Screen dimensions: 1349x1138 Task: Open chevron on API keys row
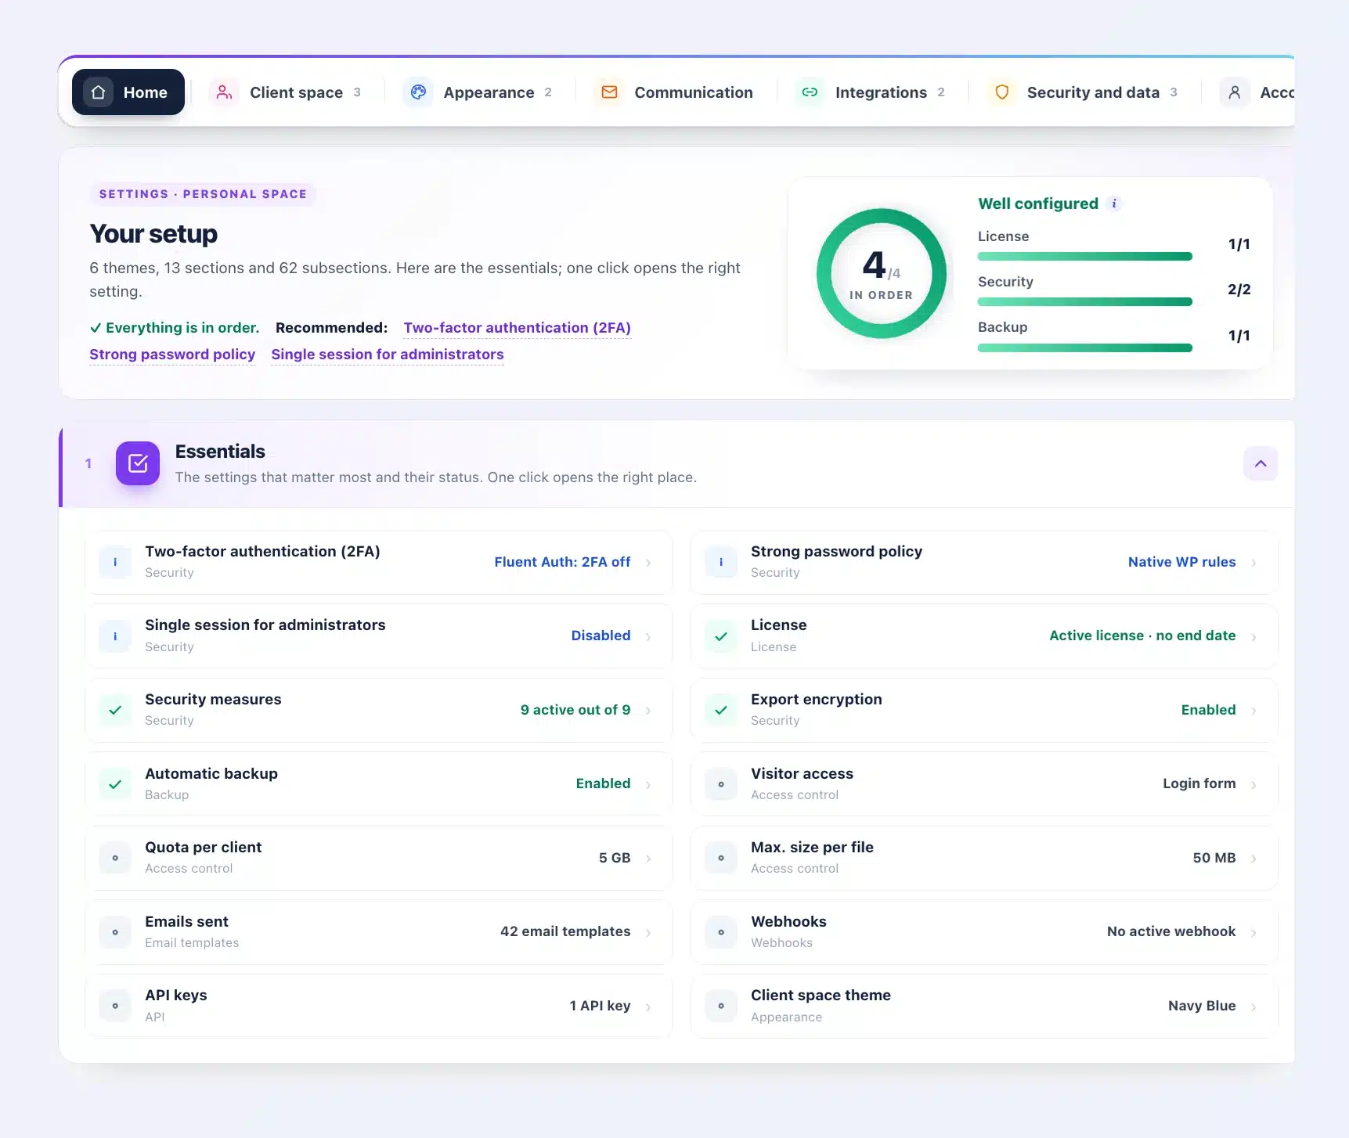(648, 1007)
